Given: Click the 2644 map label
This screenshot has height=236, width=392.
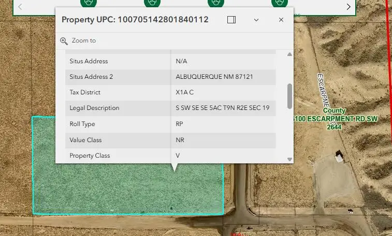Looking at the screenshot, I should pyautogui.click(x=334, y=127).
